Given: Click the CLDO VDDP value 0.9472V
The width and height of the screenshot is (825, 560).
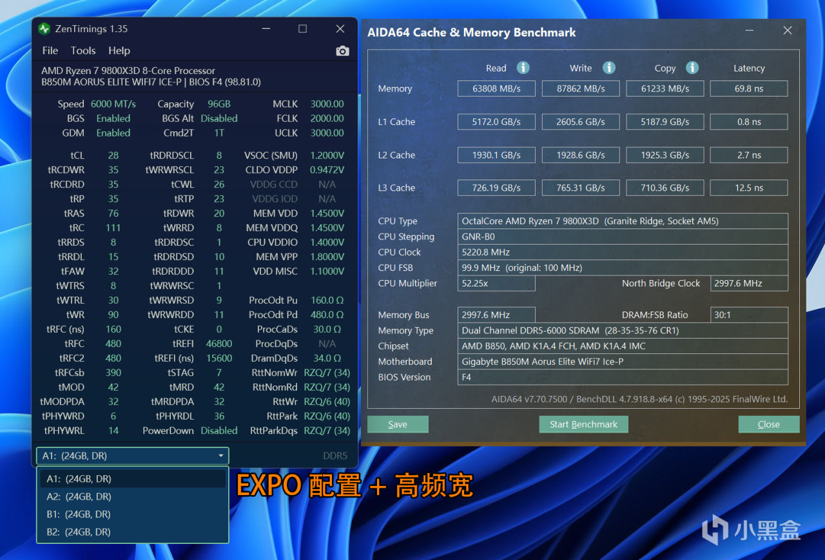Looking at the screenshot, I should (x=327, y=170).
